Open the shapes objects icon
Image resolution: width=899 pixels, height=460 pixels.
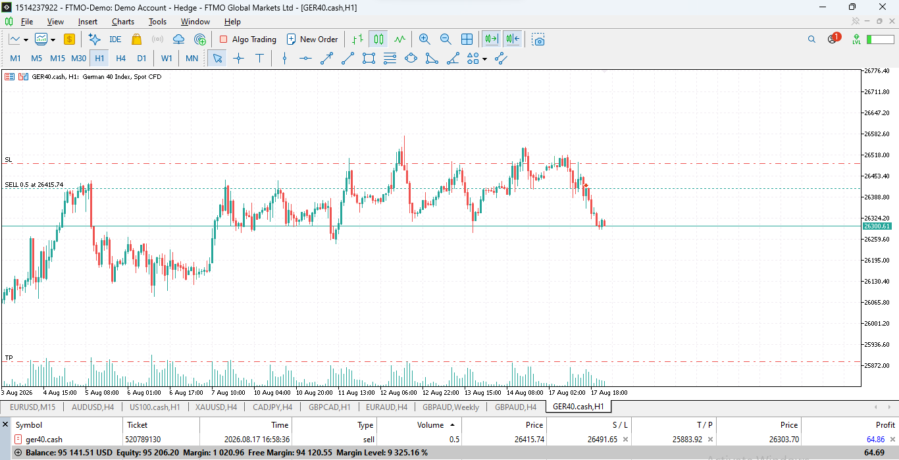tap(473, 59)
